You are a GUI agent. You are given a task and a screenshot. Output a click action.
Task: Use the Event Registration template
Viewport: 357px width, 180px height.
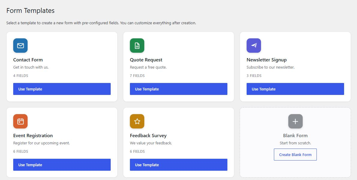[x=62, y=165]
